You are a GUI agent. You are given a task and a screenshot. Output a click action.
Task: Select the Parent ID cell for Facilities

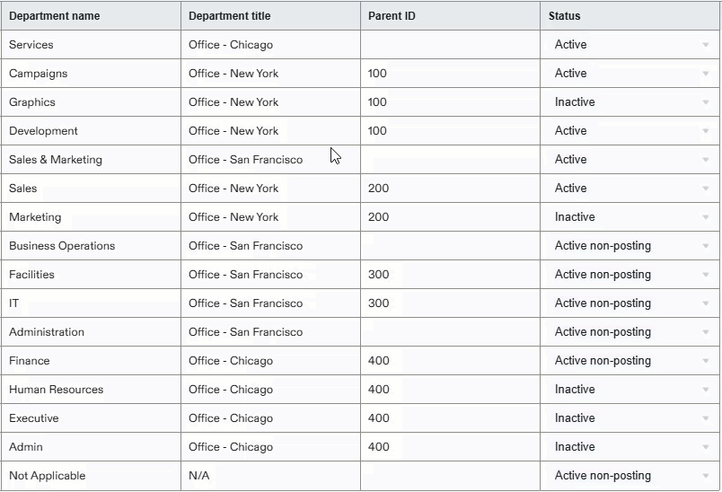coord(449,275)
